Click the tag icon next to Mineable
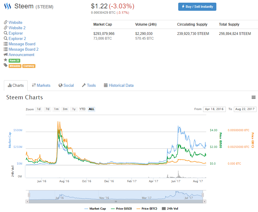 6,65
